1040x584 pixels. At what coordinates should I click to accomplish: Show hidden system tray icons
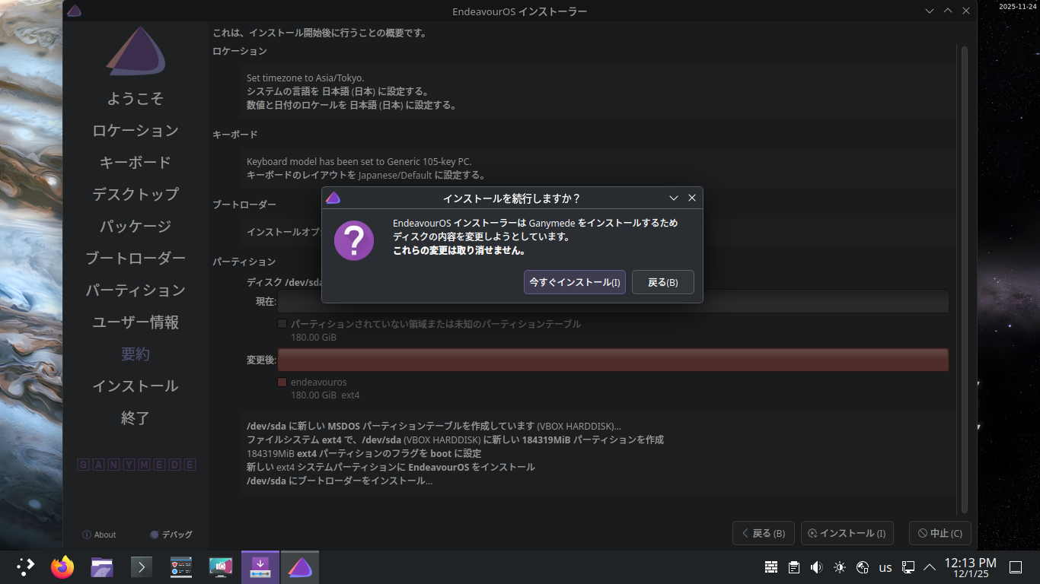click(930, 567)
